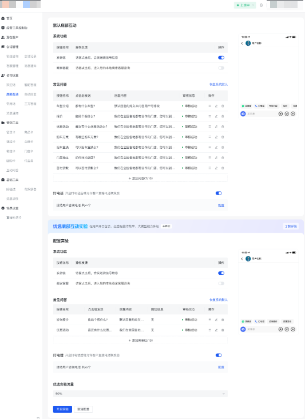Screen dimensions: 305x419
Task: Click first 恢复系统默认 link
Action: coord(219,85)
